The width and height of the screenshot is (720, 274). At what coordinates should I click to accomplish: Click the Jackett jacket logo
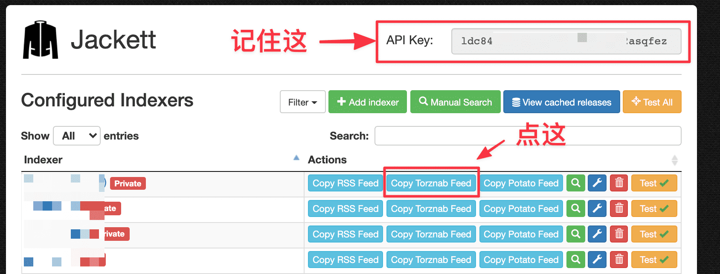40,40
